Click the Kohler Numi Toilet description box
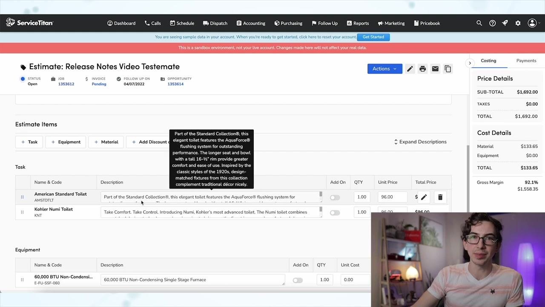The image size is (545, 307). (x=211, y=212)
